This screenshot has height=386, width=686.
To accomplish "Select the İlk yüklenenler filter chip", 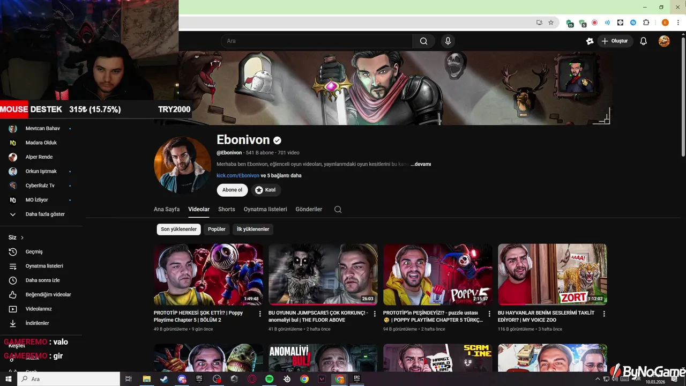I will (x=253, y=229).
